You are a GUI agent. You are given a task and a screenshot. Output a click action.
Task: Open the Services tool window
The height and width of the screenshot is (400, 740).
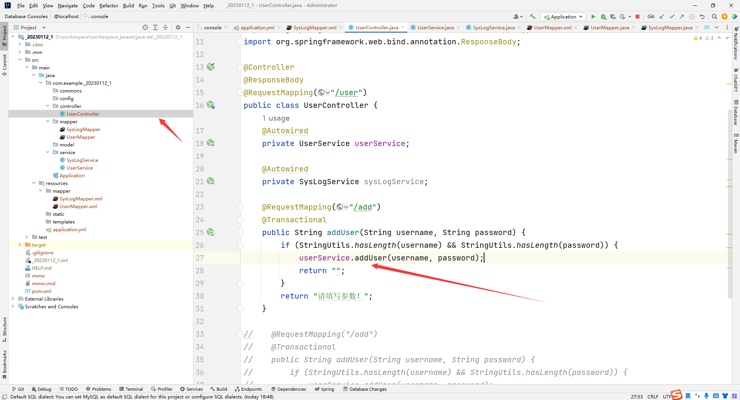tap(192, 389)
